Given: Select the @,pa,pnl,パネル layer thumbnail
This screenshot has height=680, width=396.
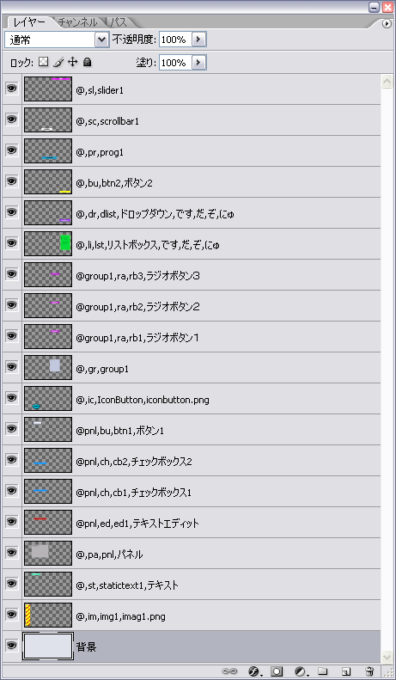Looking at the screenshot, I should click(x=48, y=553).
